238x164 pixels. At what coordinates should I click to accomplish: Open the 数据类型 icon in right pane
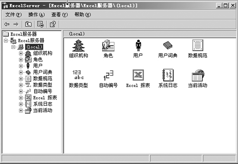pos(78,75)
